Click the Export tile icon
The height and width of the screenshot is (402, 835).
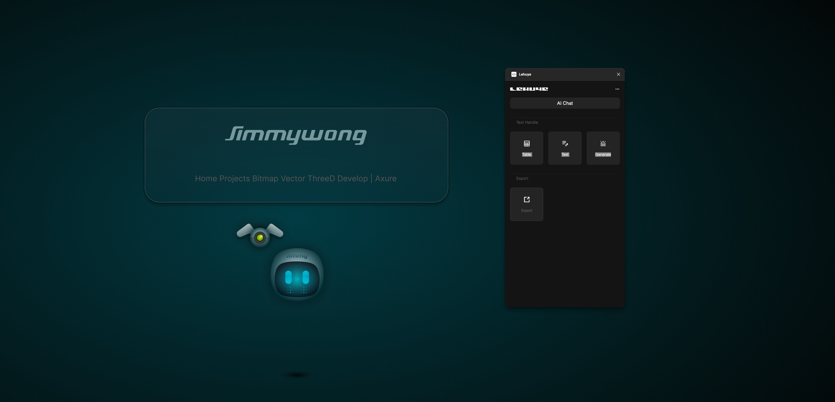coord(527,200)
